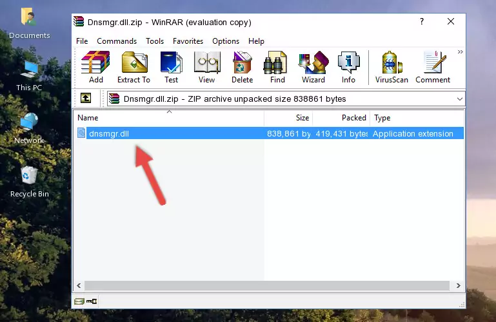Viewport: 496px width, 322px height.
Task: Expand the archive path dropdown
Action: pos(460,99)
